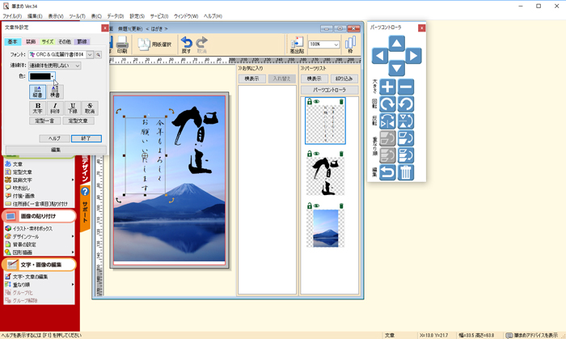This screenshot has height=339, width=566.
Task: Open the フォント font dropdown
Action: pos(91,55)
